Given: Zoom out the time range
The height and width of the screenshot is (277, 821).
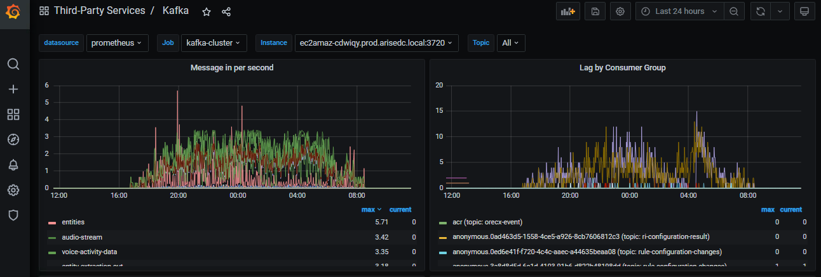Looking at the screenshot, I should click(734, 11).
